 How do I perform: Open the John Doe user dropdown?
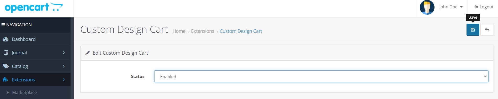click(x=451, y=7)
